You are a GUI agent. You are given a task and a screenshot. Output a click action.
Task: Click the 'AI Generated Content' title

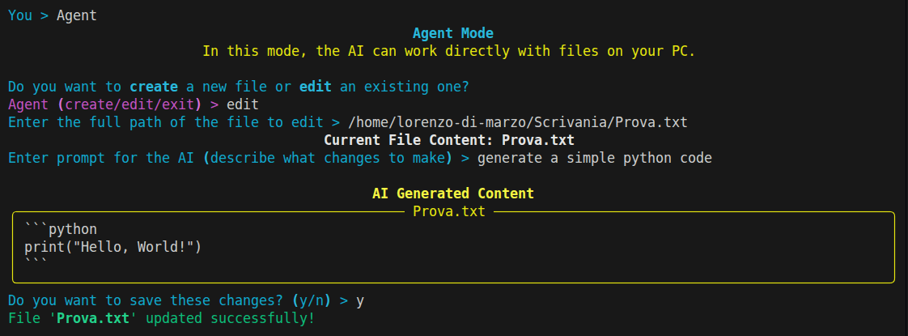click(x=453, y=194)
